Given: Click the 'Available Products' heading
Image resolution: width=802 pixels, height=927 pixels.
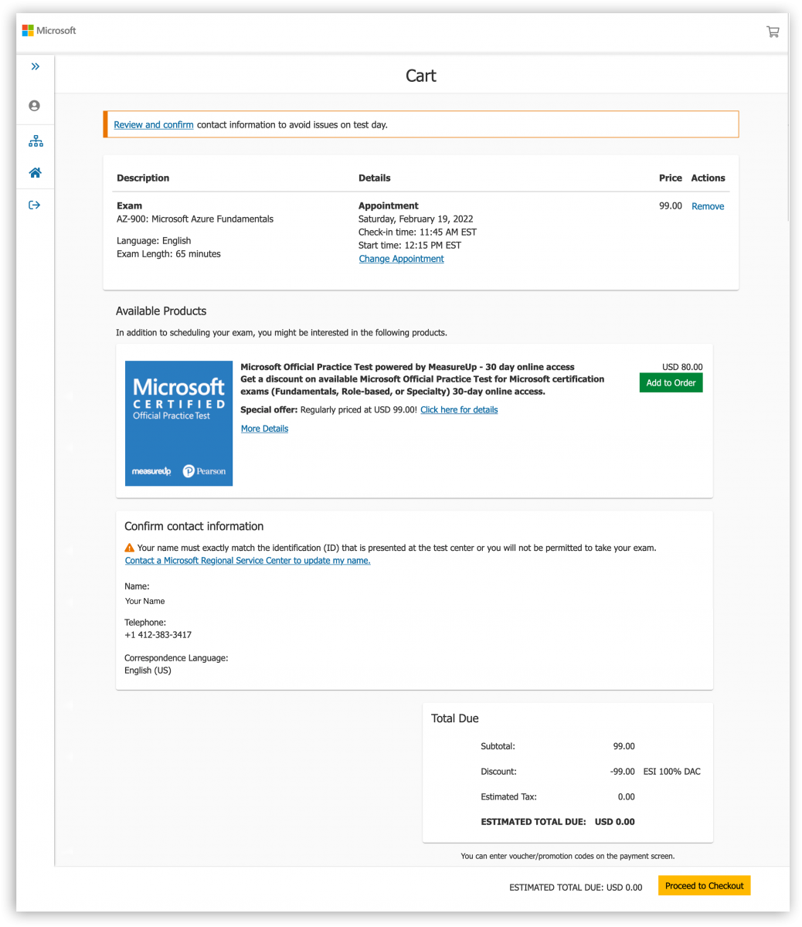Looking at the screenshot, I should pyautogui.click(x=161, y=311).
